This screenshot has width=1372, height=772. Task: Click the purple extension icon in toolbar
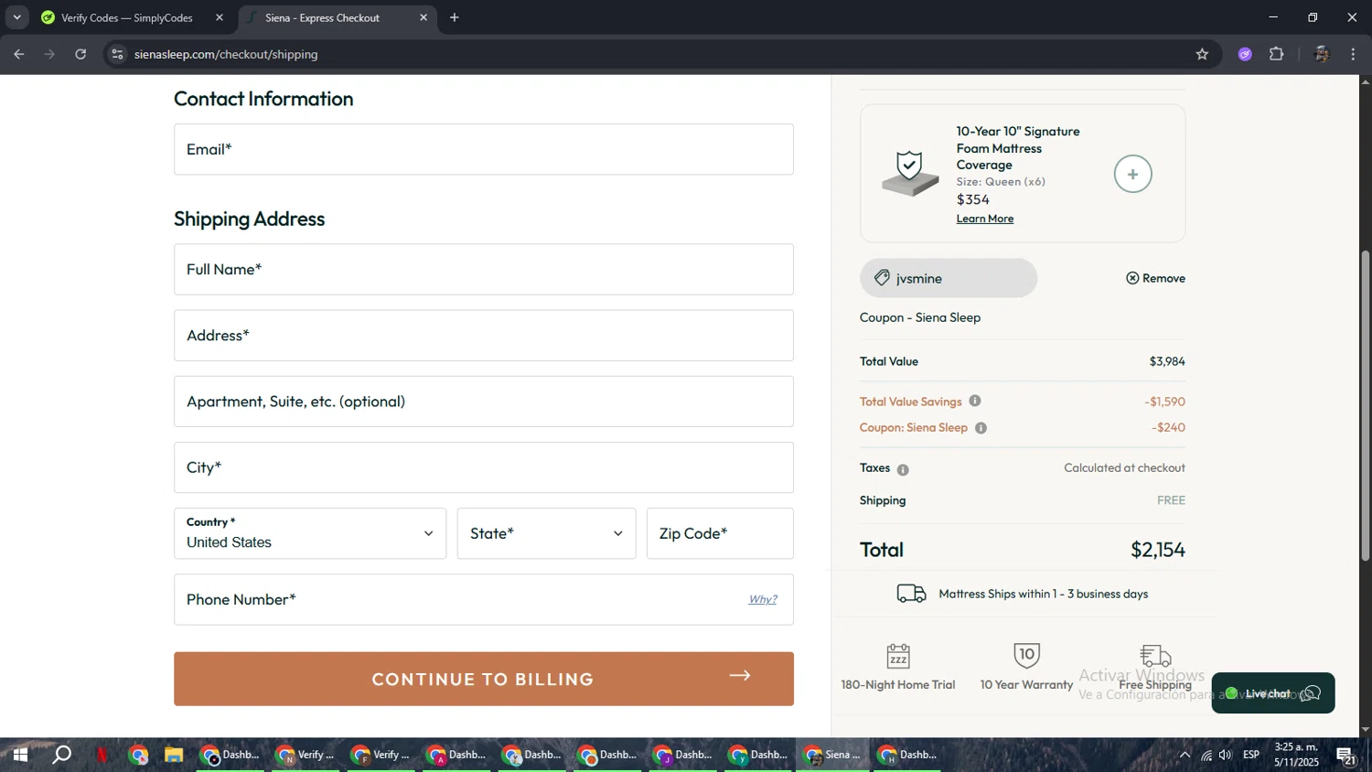1245,54
